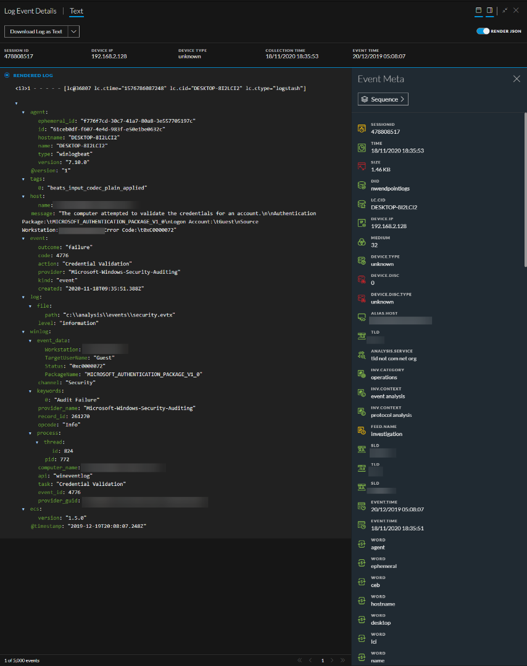Click Download Log as Text button
This screenshot has width=527, height=666.
(x=36, y=31)
